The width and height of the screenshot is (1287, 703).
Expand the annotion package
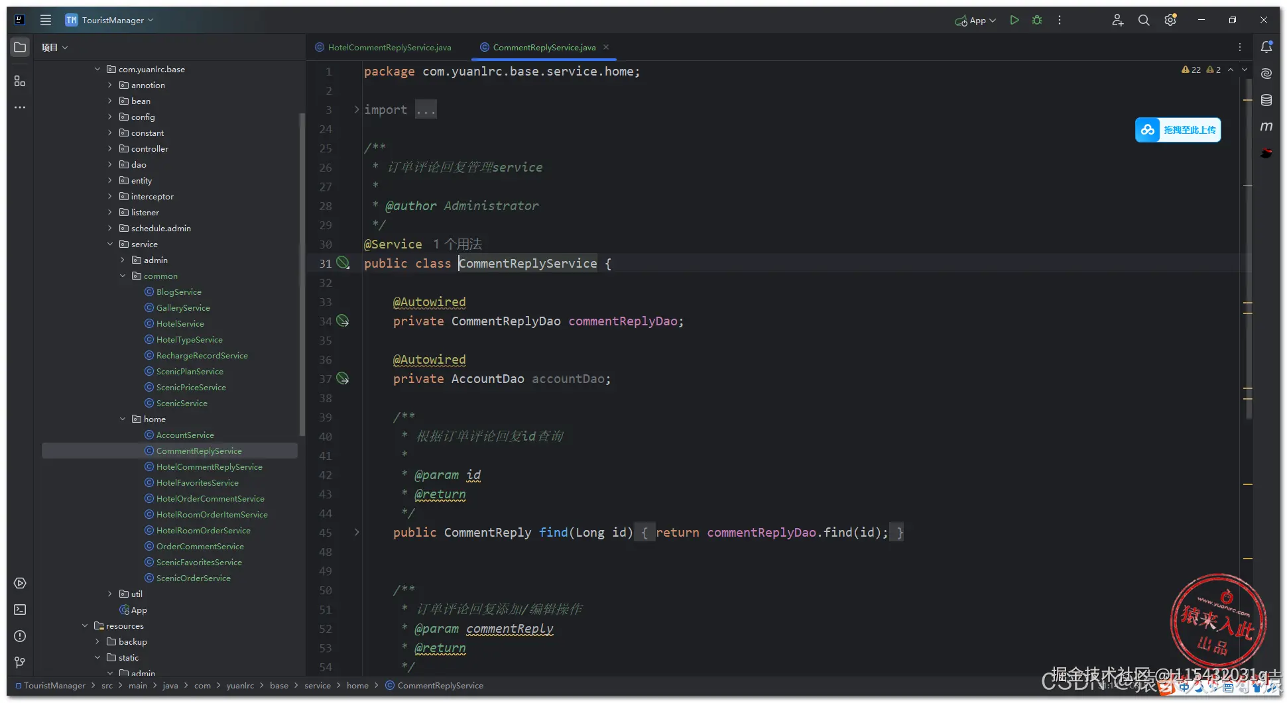coord(110,85)
